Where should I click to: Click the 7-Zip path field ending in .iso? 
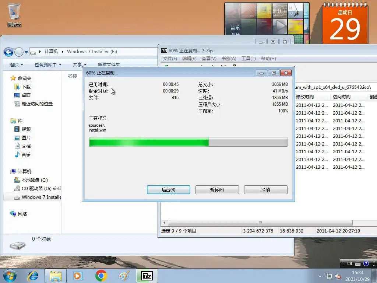336,87
